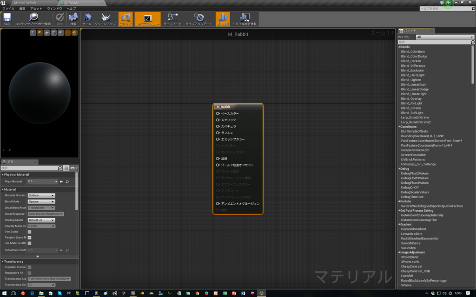476x297 pixels.
Task: Open the Phys Material なし dropdown
Action: 42,181
